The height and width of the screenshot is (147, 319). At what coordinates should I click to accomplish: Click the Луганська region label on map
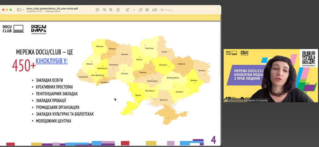[x=201, y=70]
